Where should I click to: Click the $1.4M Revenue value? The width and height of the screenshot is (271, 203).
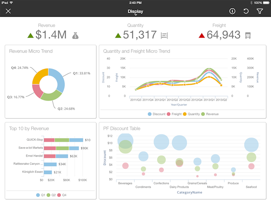[51, 35]
